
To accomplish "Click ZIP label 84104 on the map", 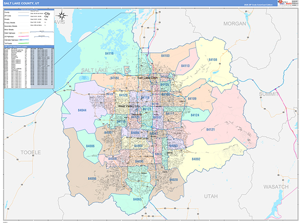I will (114, 78).
